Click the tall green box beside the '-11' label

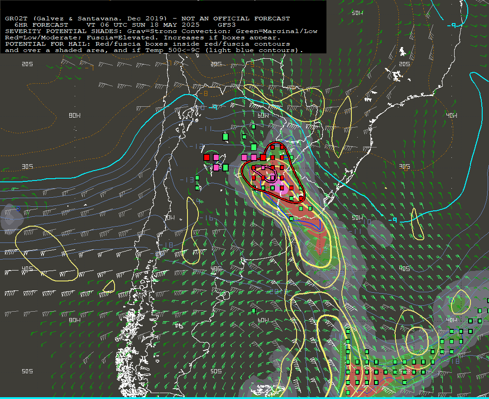[x=225, y=137]
